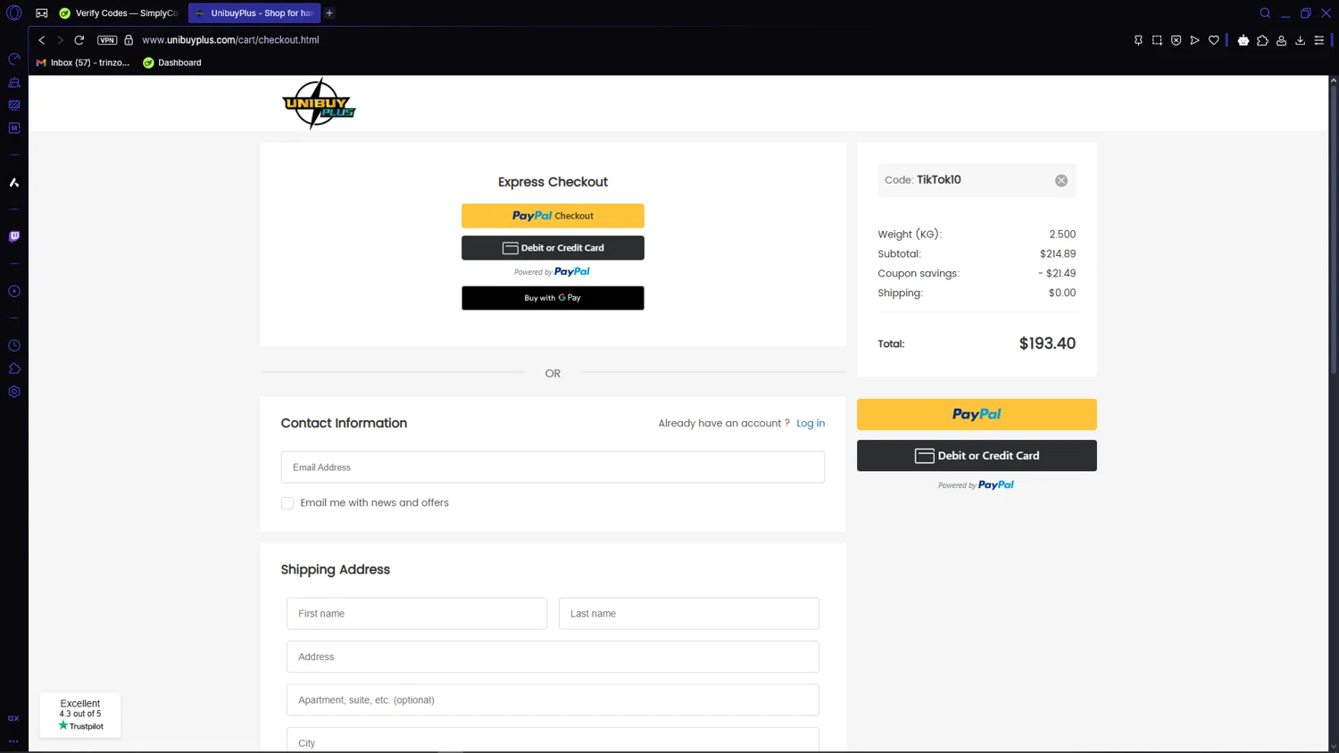
Task: Click the Subtotal $214.89 value
Action: 1058,253
